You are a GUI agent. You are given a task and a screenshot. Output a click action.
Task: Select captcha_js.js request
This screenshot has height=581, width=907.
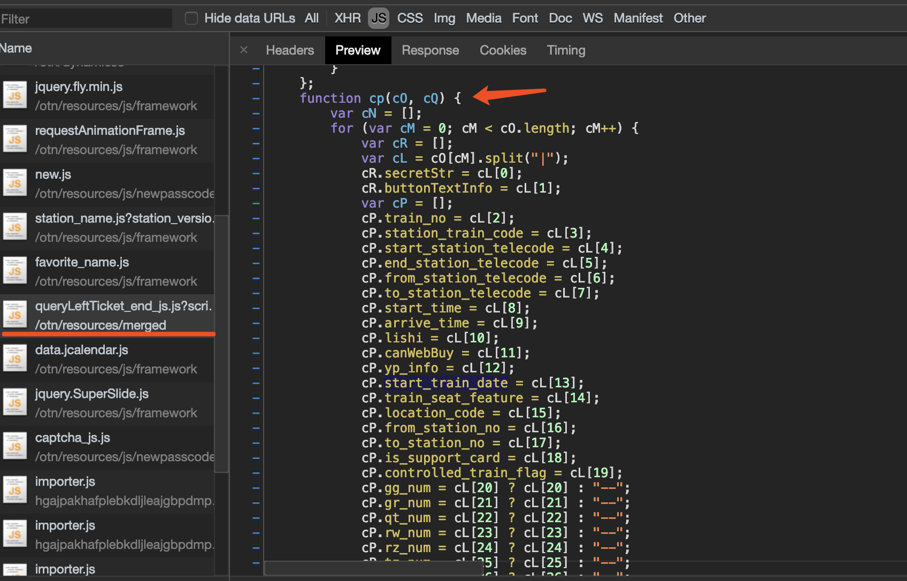(x=107, y=447)
